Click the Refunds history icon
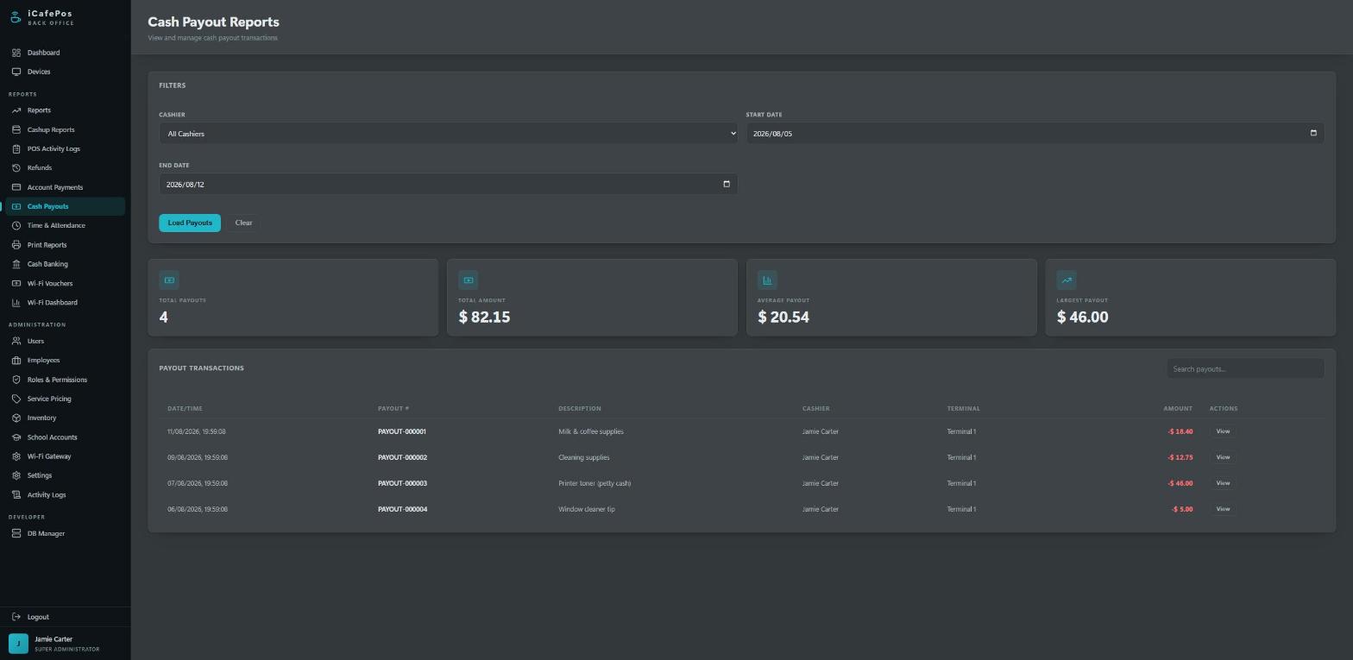Viewport: 1353px width, 660px height. pyautogui.click(x=16, y=167)
